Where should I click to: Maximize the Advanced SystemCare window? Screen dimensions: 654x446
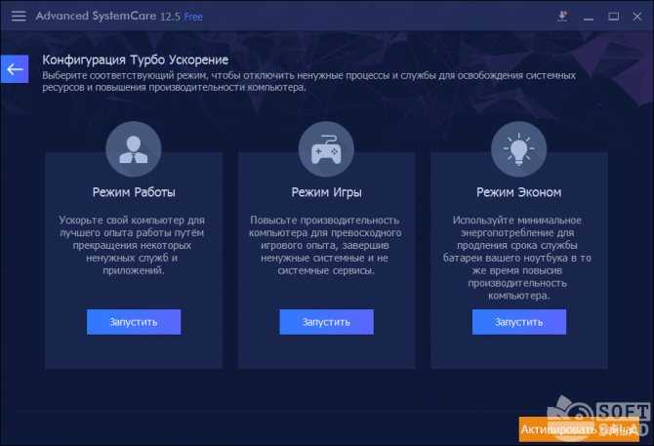pyautogui.click(x=613, y=17)
